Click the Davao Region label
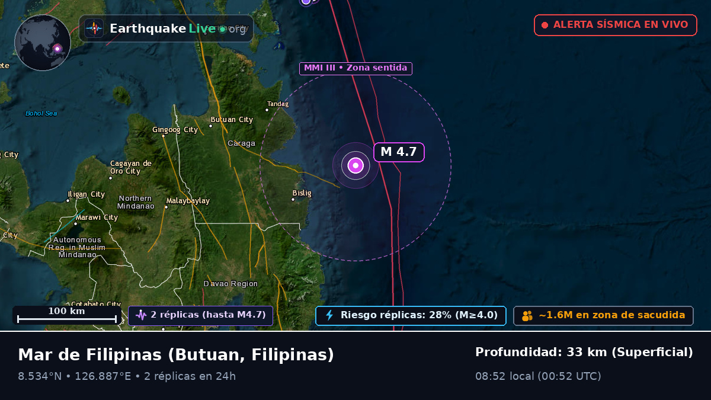This screenshot has height=400, width=711. 230,284
